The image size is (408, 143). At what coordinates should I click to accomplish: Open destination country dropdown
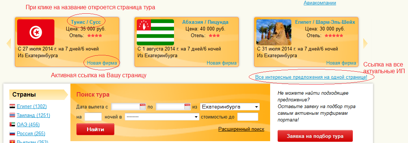[x=162, y=117]
